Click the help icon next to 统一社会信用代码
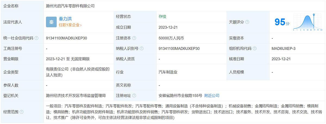 (x=36, y=38)
